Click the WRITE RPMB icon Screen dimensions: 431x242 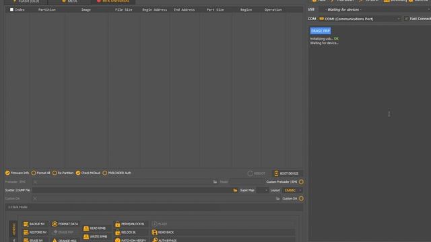pos(86,237)
